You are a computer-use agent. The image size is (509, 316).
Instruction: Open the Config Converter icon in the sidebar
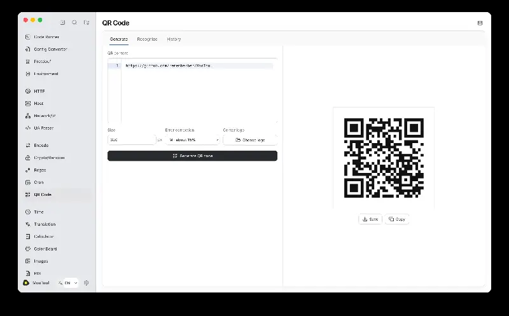[28, 50]
